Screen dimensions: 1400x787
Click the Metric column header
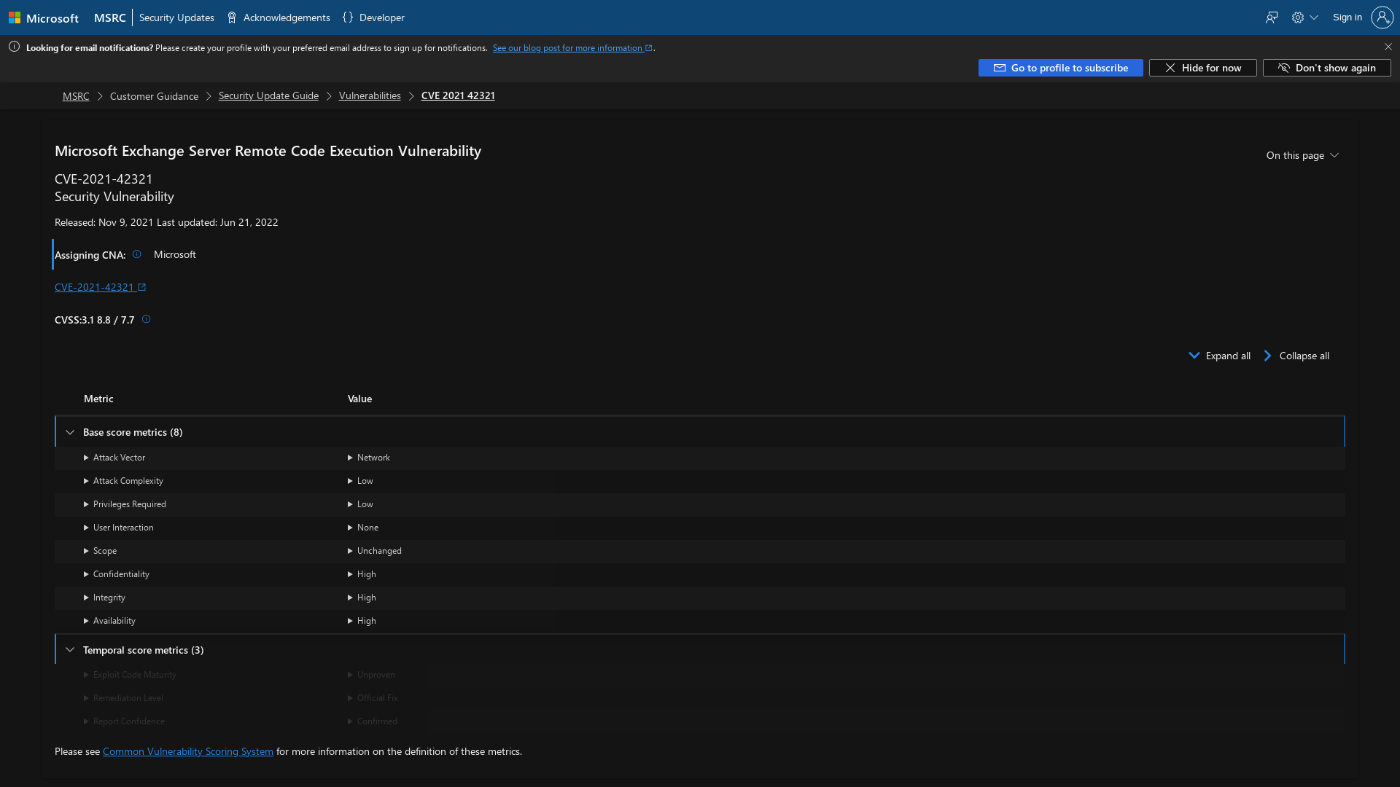click(x=98, y=399)
